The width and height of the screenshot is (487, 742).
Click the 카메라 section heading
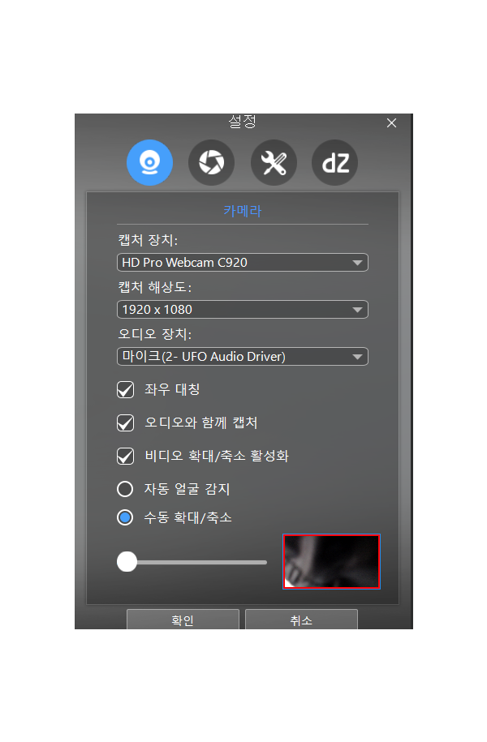[x=243, y=211]
